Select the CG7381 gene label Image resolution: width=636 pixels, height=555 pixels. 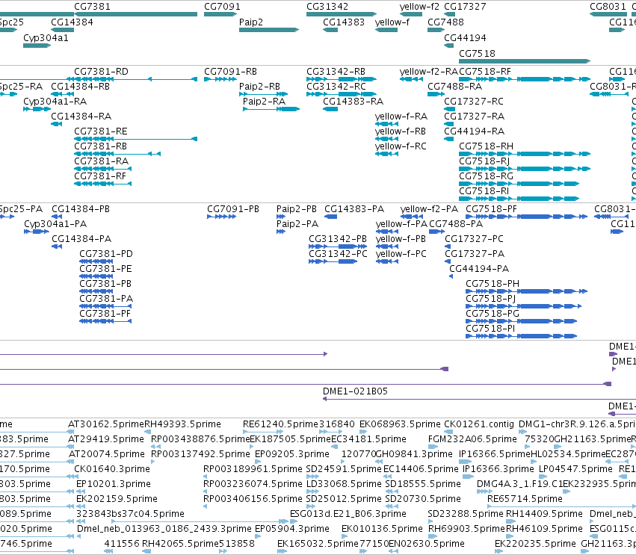[92, 7]
